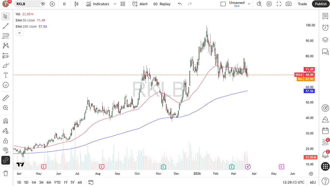Toggle lock all drawing tools
330x186 pixels.
pos(6,141)
